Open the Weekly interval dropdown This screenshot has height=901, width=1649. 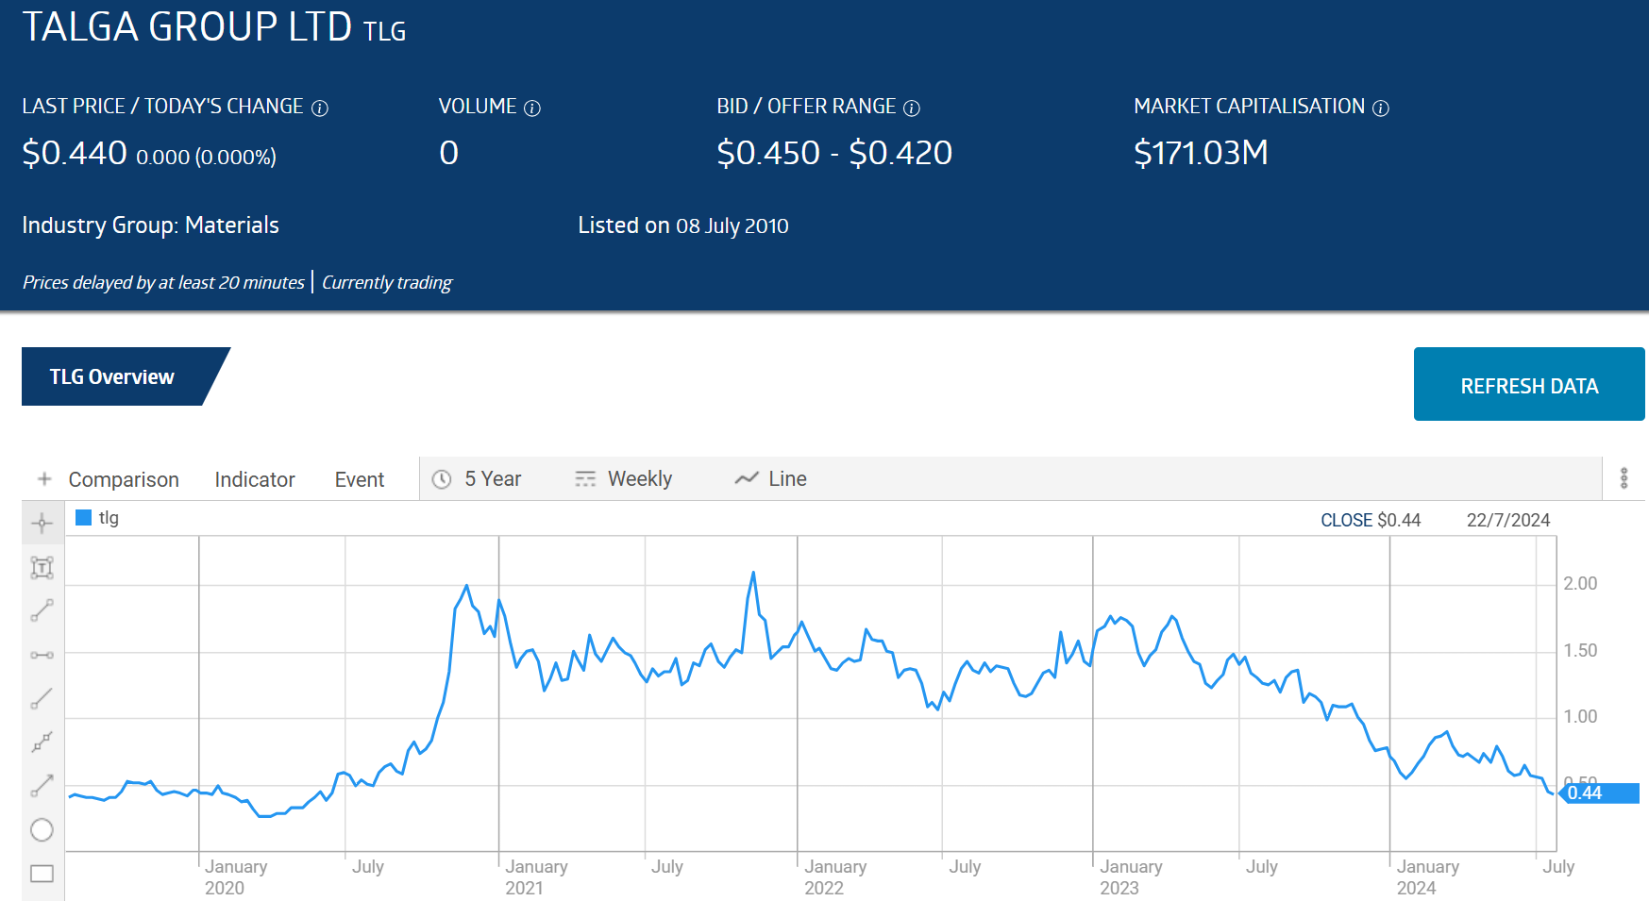(x=640, y=479)
